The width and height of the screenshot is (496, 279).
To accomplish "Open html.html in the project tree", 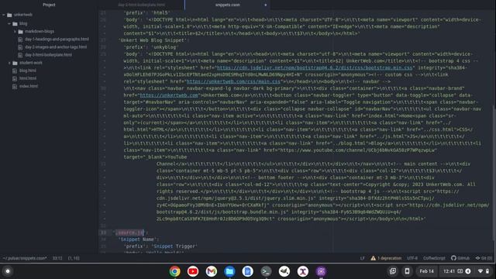I will click(28, 78).
